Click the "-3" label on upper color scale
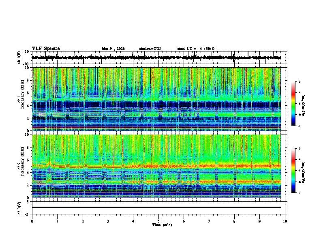The height and width of the screenshot is (248, 321). 299,81
